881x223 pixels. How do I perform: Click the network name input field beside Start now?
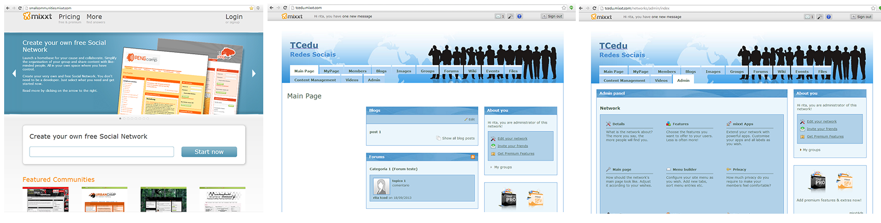(x=102, y=152)
